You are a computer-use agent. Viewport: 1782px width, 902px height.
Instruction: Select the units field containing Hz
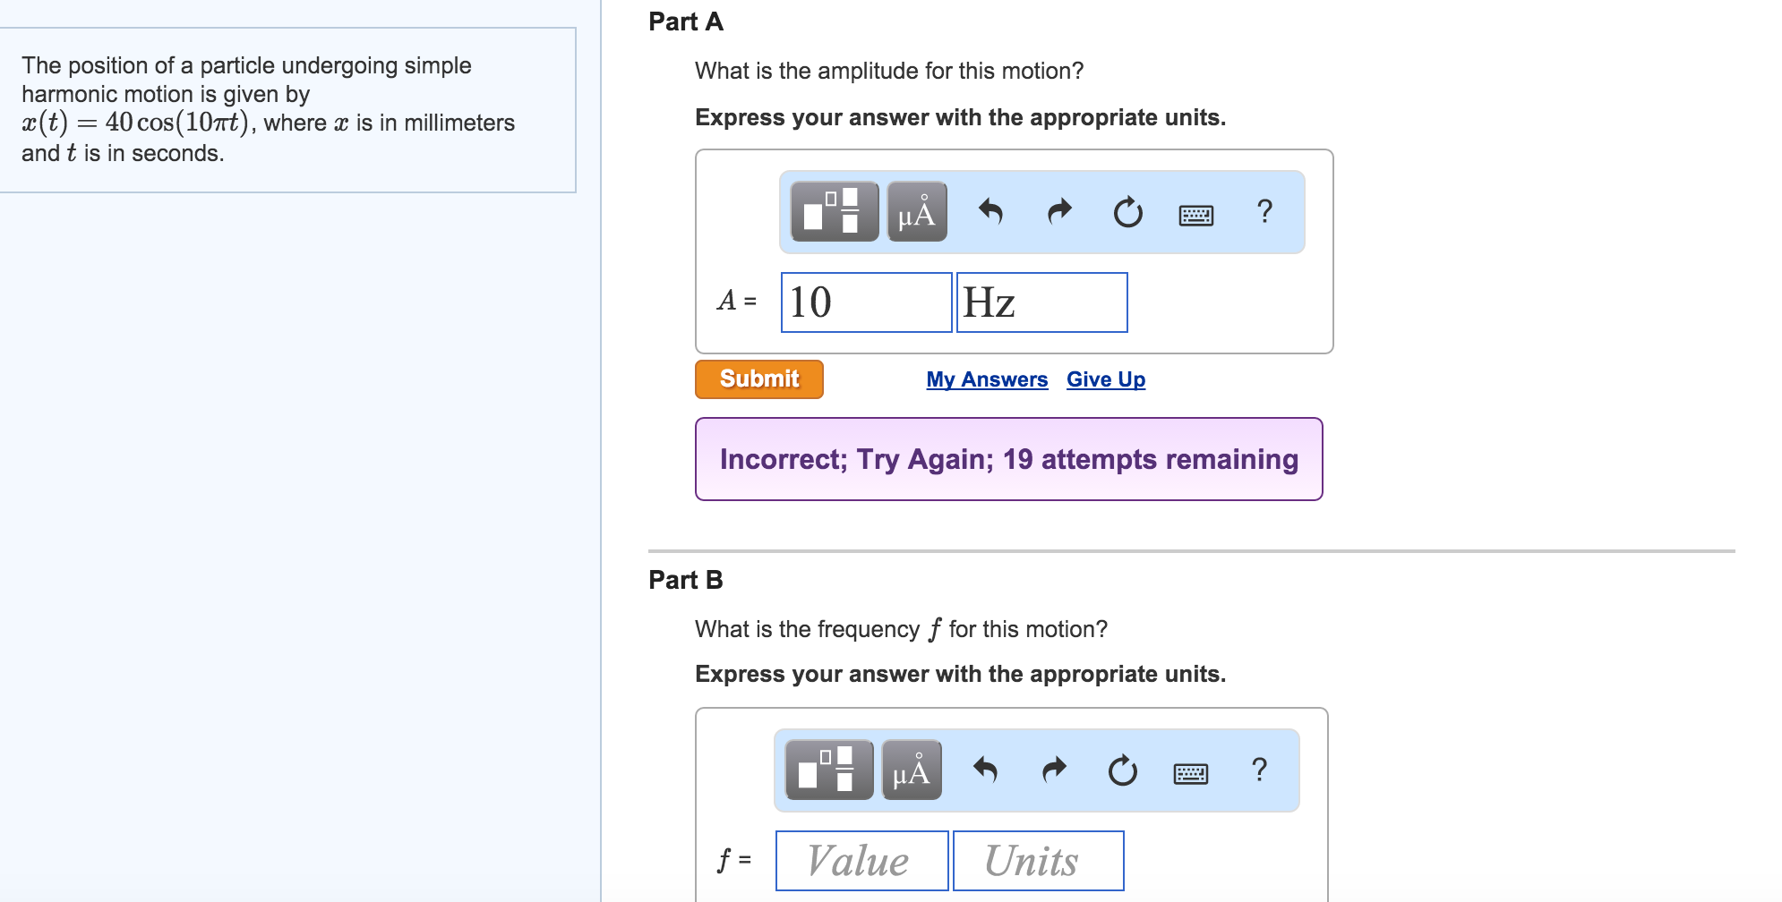point(1041,302)
